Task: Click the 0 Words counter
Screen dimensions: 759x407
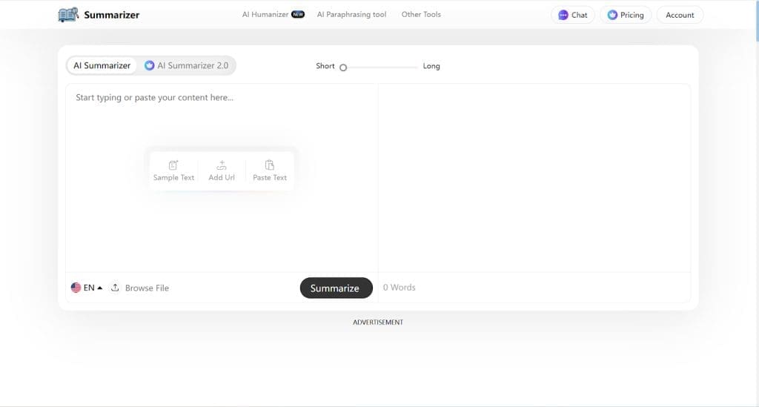Action: [400, 288]
